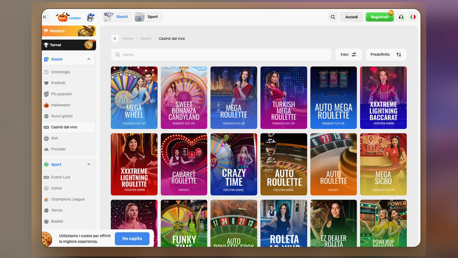The width and height of the screenshot is (458, 258).
Task: Open the Predefinito sort dropdown
Action: click(x=386, y=54)
